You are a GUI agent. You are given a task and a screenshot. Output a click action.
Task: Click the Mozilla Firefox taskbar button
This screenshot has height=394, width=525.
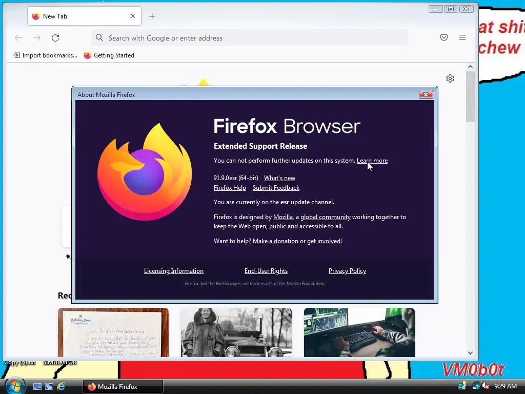(123, 387)
